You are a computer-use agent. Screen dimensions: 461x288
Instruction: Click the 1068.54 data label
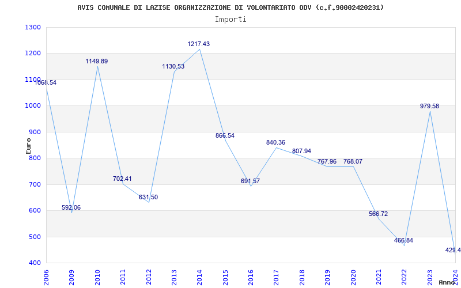click(x=46, y=82)
